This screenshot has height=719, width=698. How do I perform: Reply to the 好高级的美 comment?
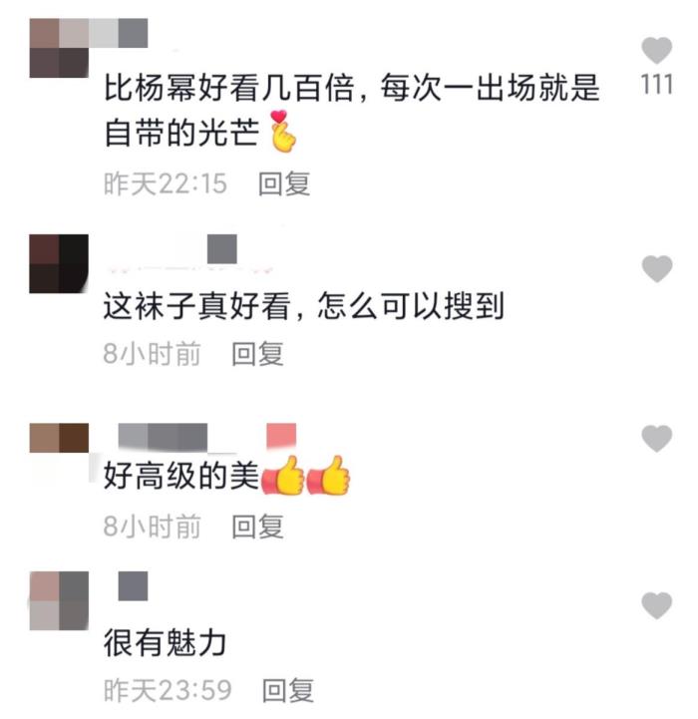click(257, 526)
